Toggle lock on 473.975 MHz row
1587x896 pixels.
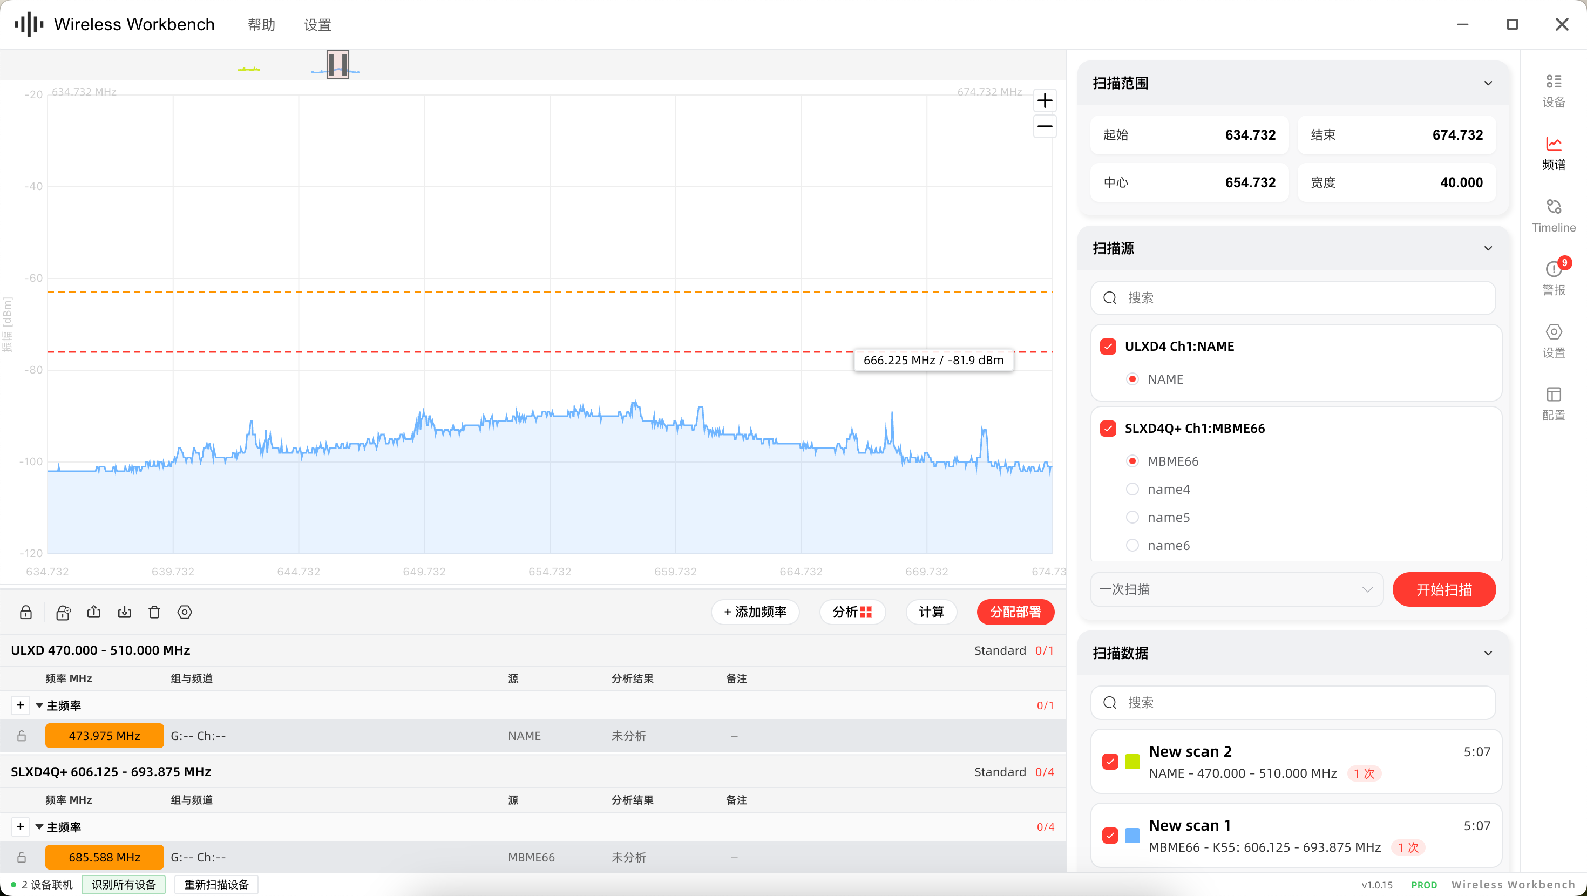tap(22, 736)
